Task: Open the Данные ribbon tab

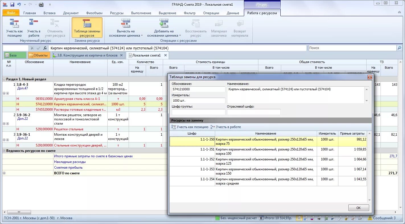Action: coord(233,13)
